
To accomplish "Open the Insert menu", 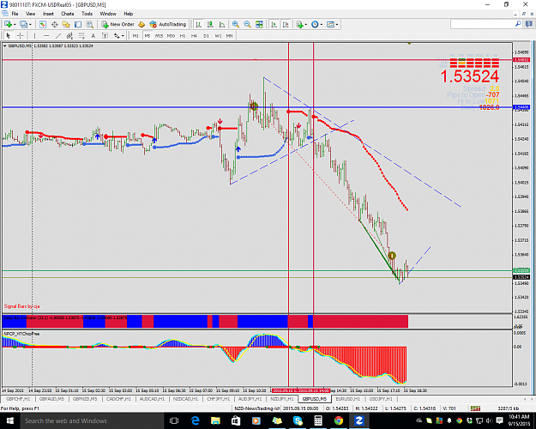I will (x=48, y=14).
